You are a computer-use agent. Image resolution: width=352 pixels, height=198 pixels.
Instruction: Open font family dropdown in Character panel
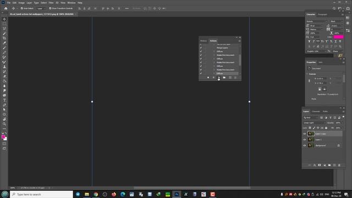pos(317,21)
